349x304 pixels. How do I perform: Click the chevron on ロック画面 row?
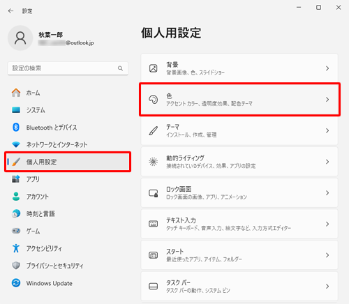click(327, 193)
